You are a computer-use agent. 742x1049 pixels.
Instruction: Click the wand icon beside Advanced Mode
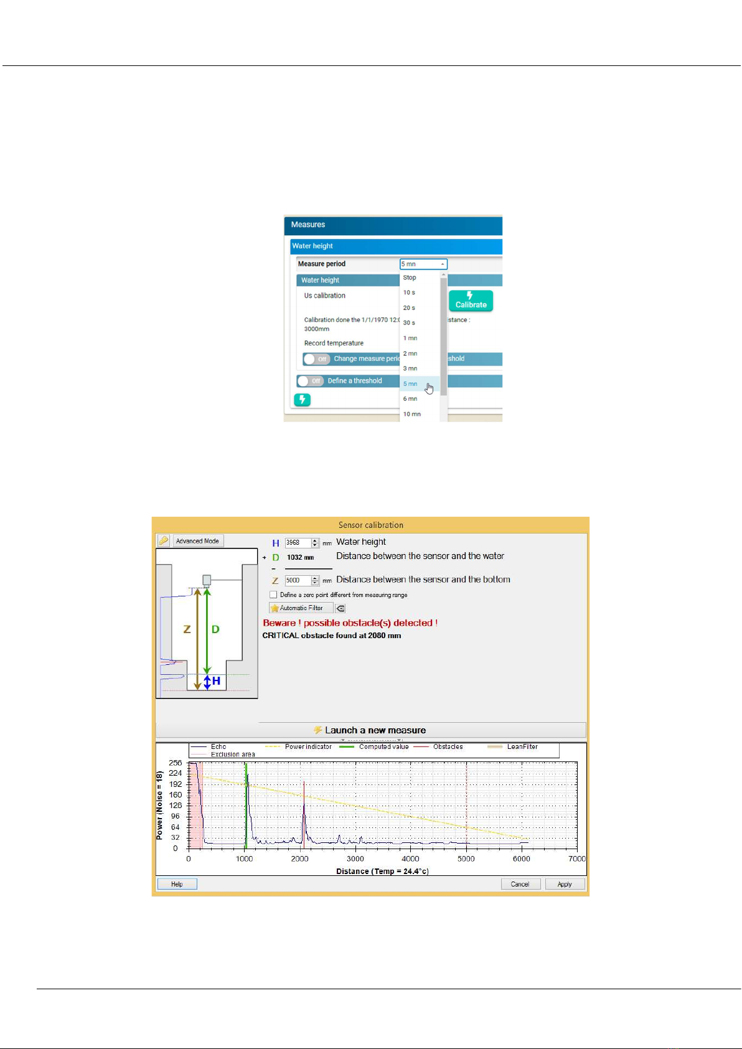(164, 541)
